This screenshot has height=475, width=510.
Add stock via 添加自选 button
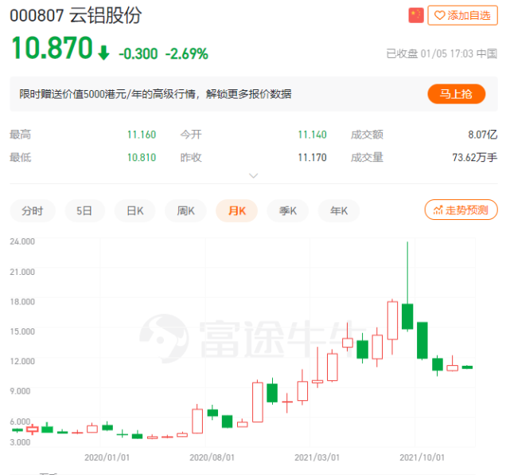(x=462, y=15)
